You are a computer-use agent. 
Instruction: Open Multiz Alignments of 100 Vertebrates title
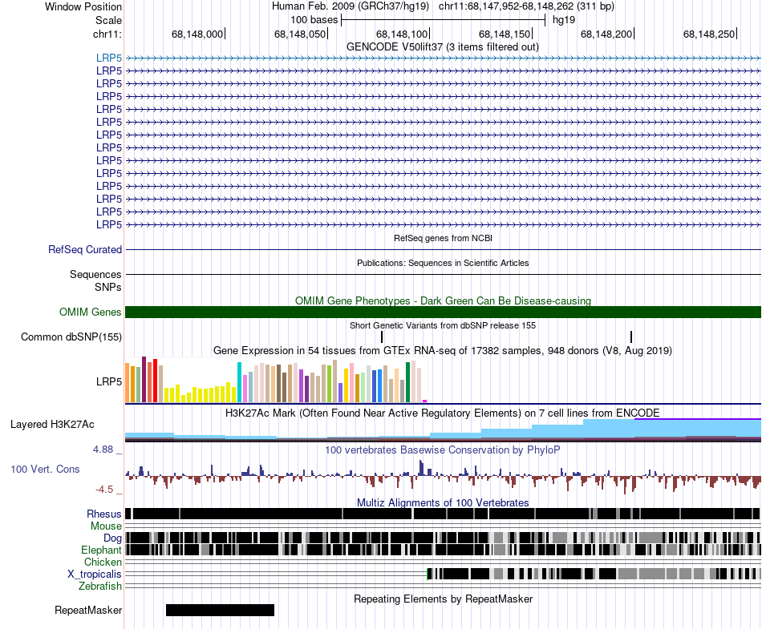pyautogui.click(x=443, y=503)
